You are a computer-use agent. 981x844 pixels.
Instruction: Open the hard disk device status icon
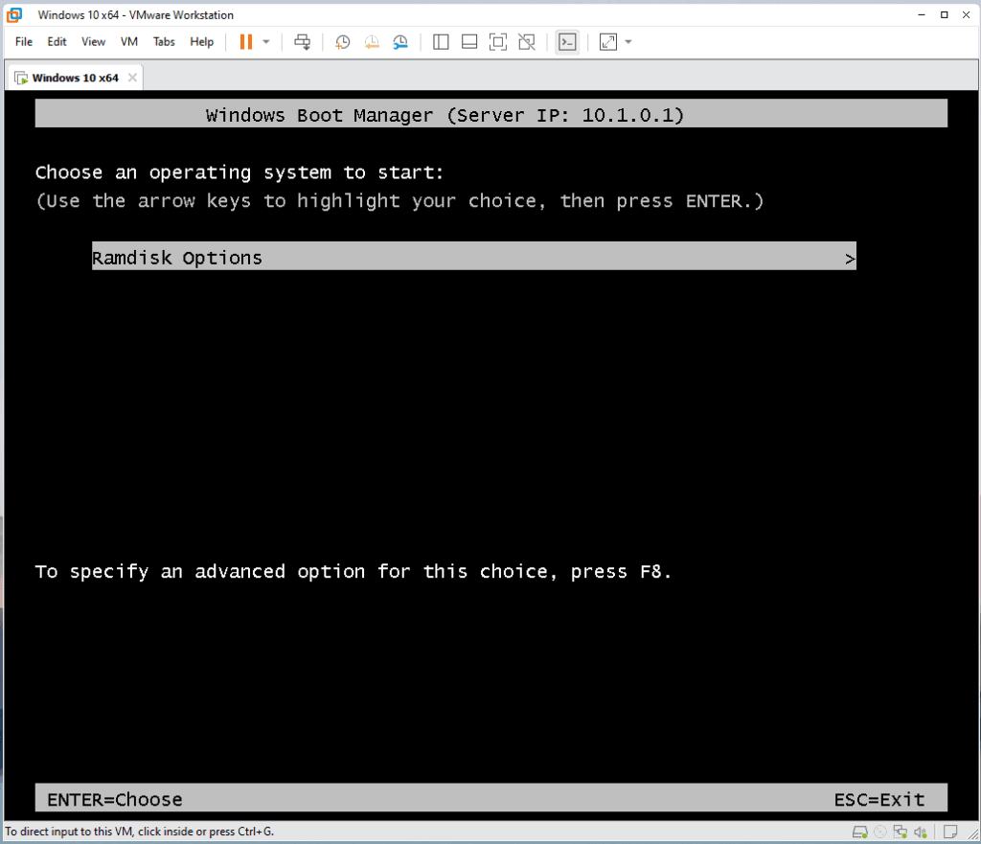click(x=860, y=831)
